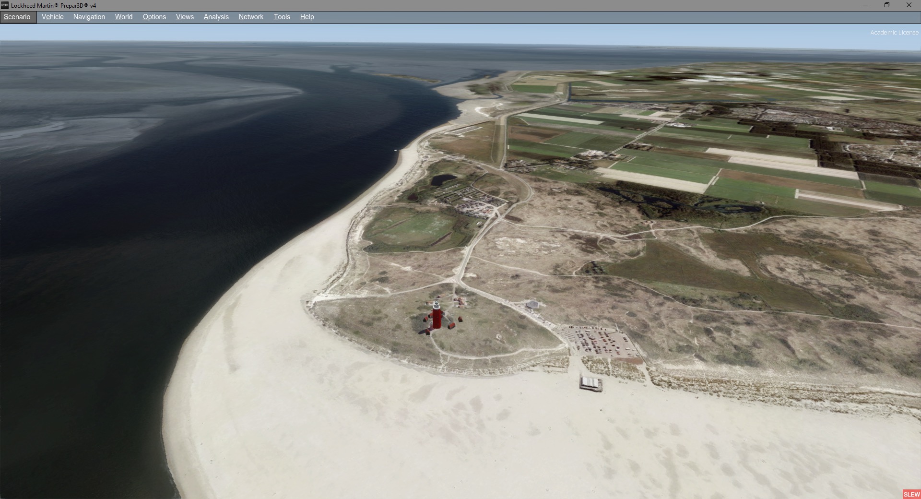Screen dimensions: 921x499
Task: Close the Prepar3D window
Action: (x=909, y=5)
